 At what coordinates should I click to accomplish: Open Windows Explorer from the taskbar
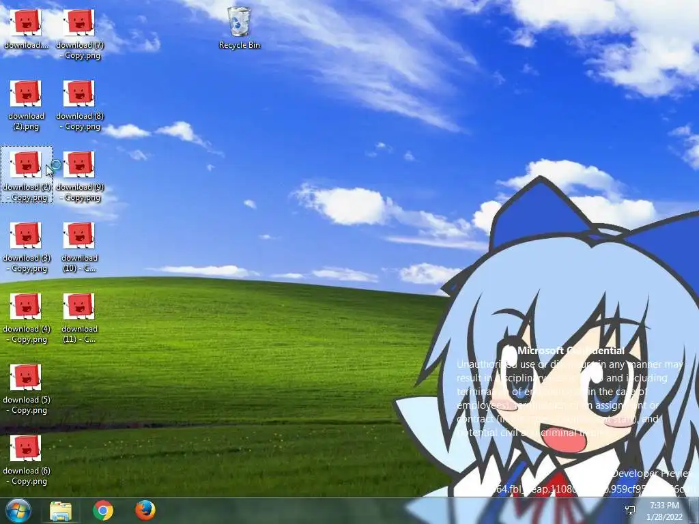(x=61, y=511)
